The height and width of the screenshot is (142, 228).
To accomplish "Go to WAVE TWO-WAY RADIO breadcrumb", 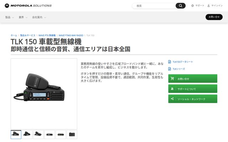I will (x=71, y=35).
